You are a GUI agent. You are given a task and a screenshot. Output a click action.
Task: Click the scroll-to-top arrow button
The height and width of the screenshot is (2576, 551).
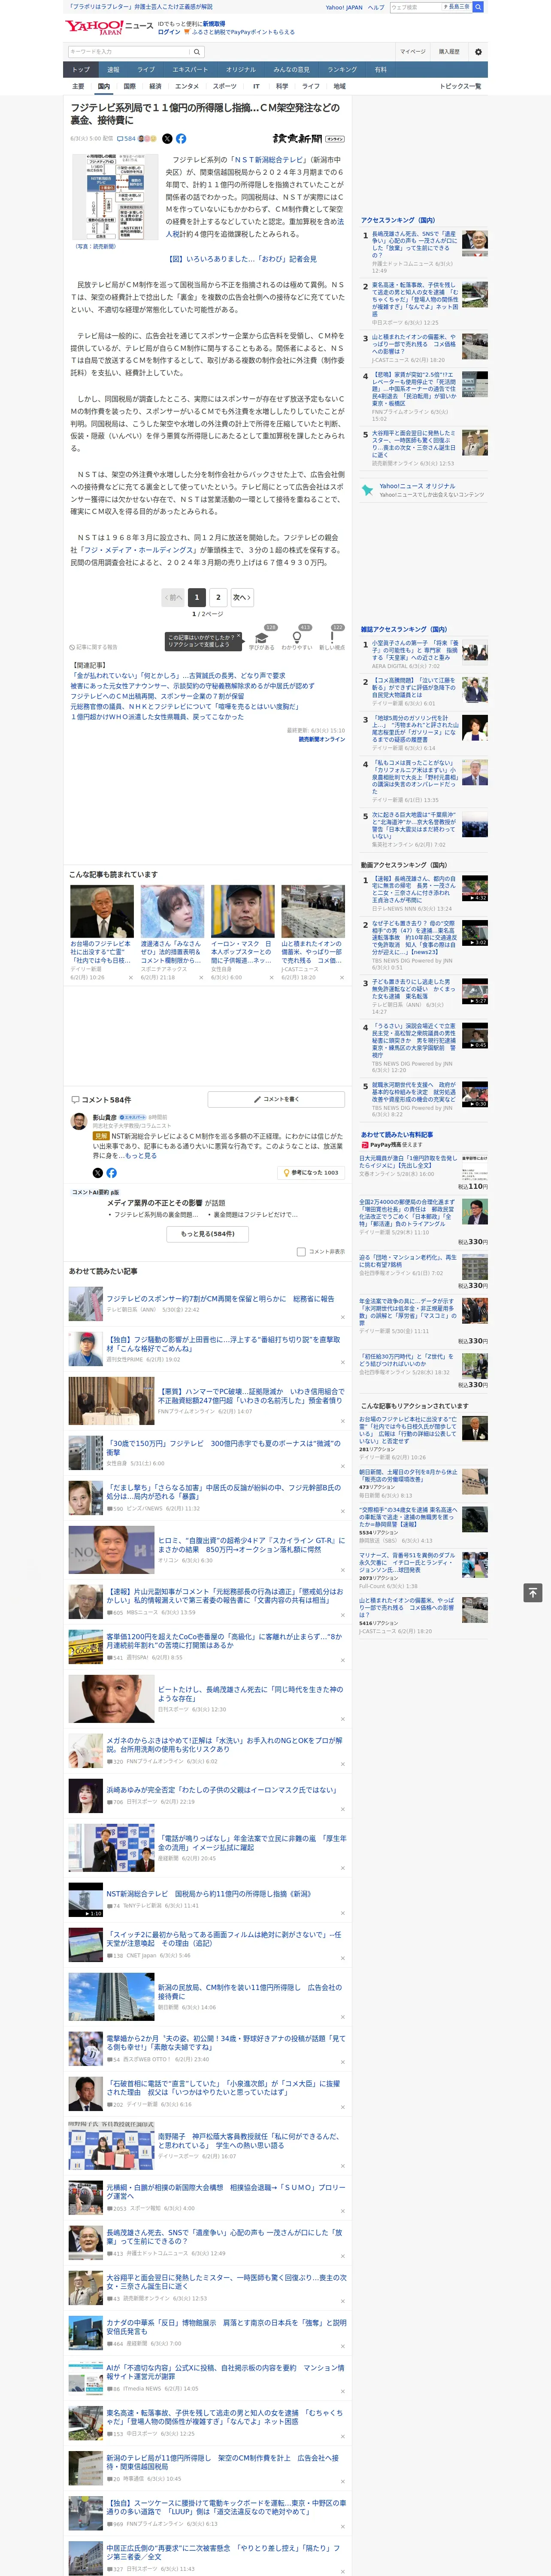pos(533,1591)
